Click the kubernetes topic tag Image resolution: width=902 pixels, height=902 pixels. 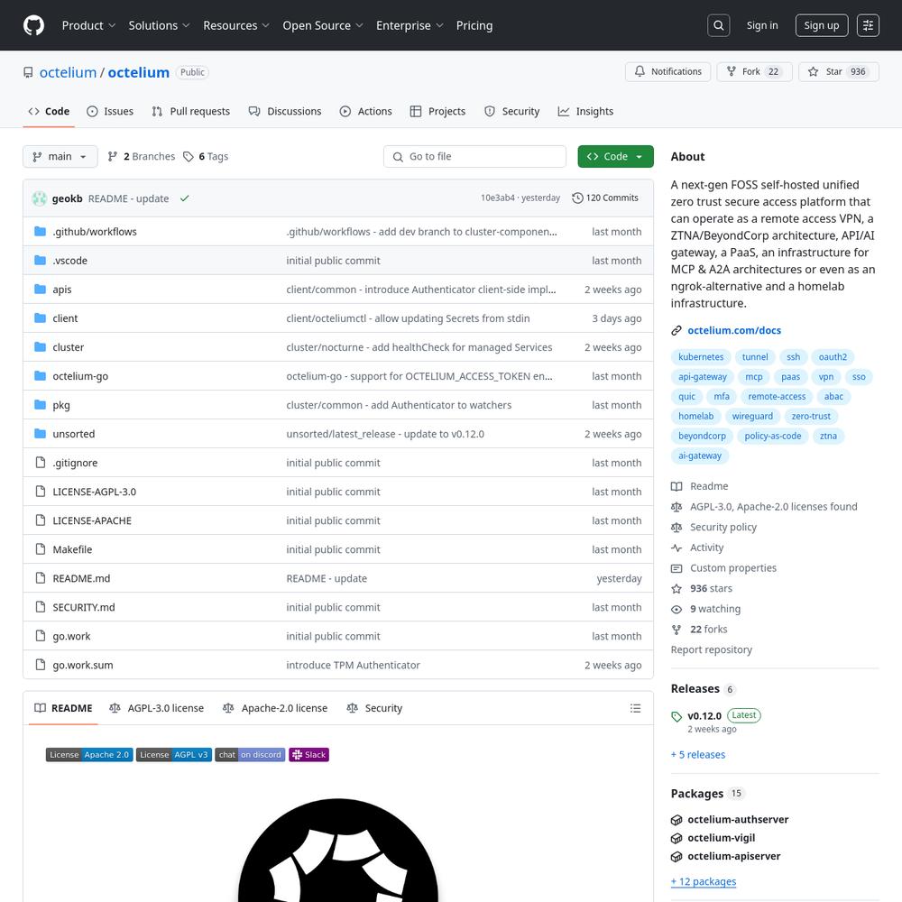(x=701, y=356)
